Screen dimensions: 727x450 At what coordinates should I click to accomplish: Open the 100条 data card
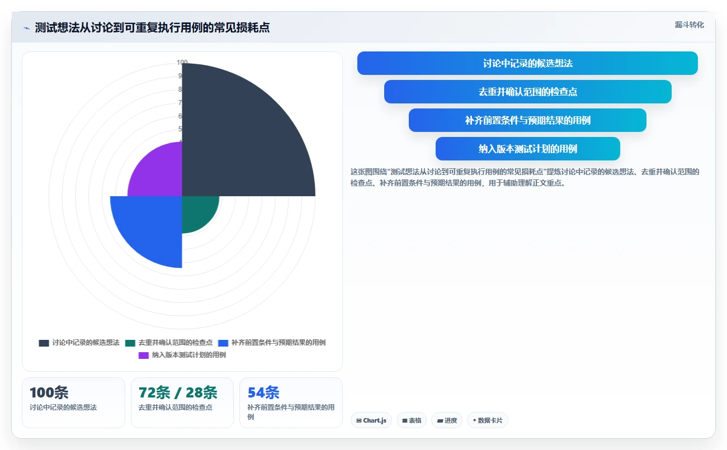click(73, 402)
